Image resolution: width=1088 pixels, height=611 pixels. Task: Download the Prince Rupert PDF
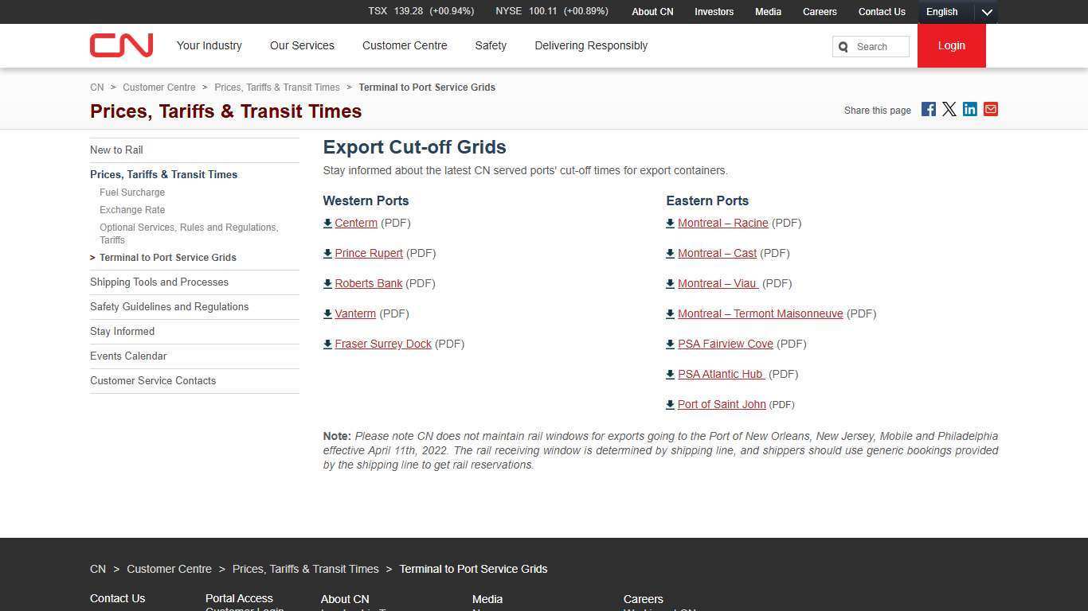tap(369, 253)
